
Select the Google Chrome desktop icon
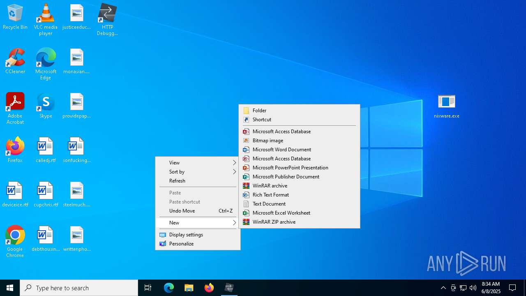click(15, 242)
